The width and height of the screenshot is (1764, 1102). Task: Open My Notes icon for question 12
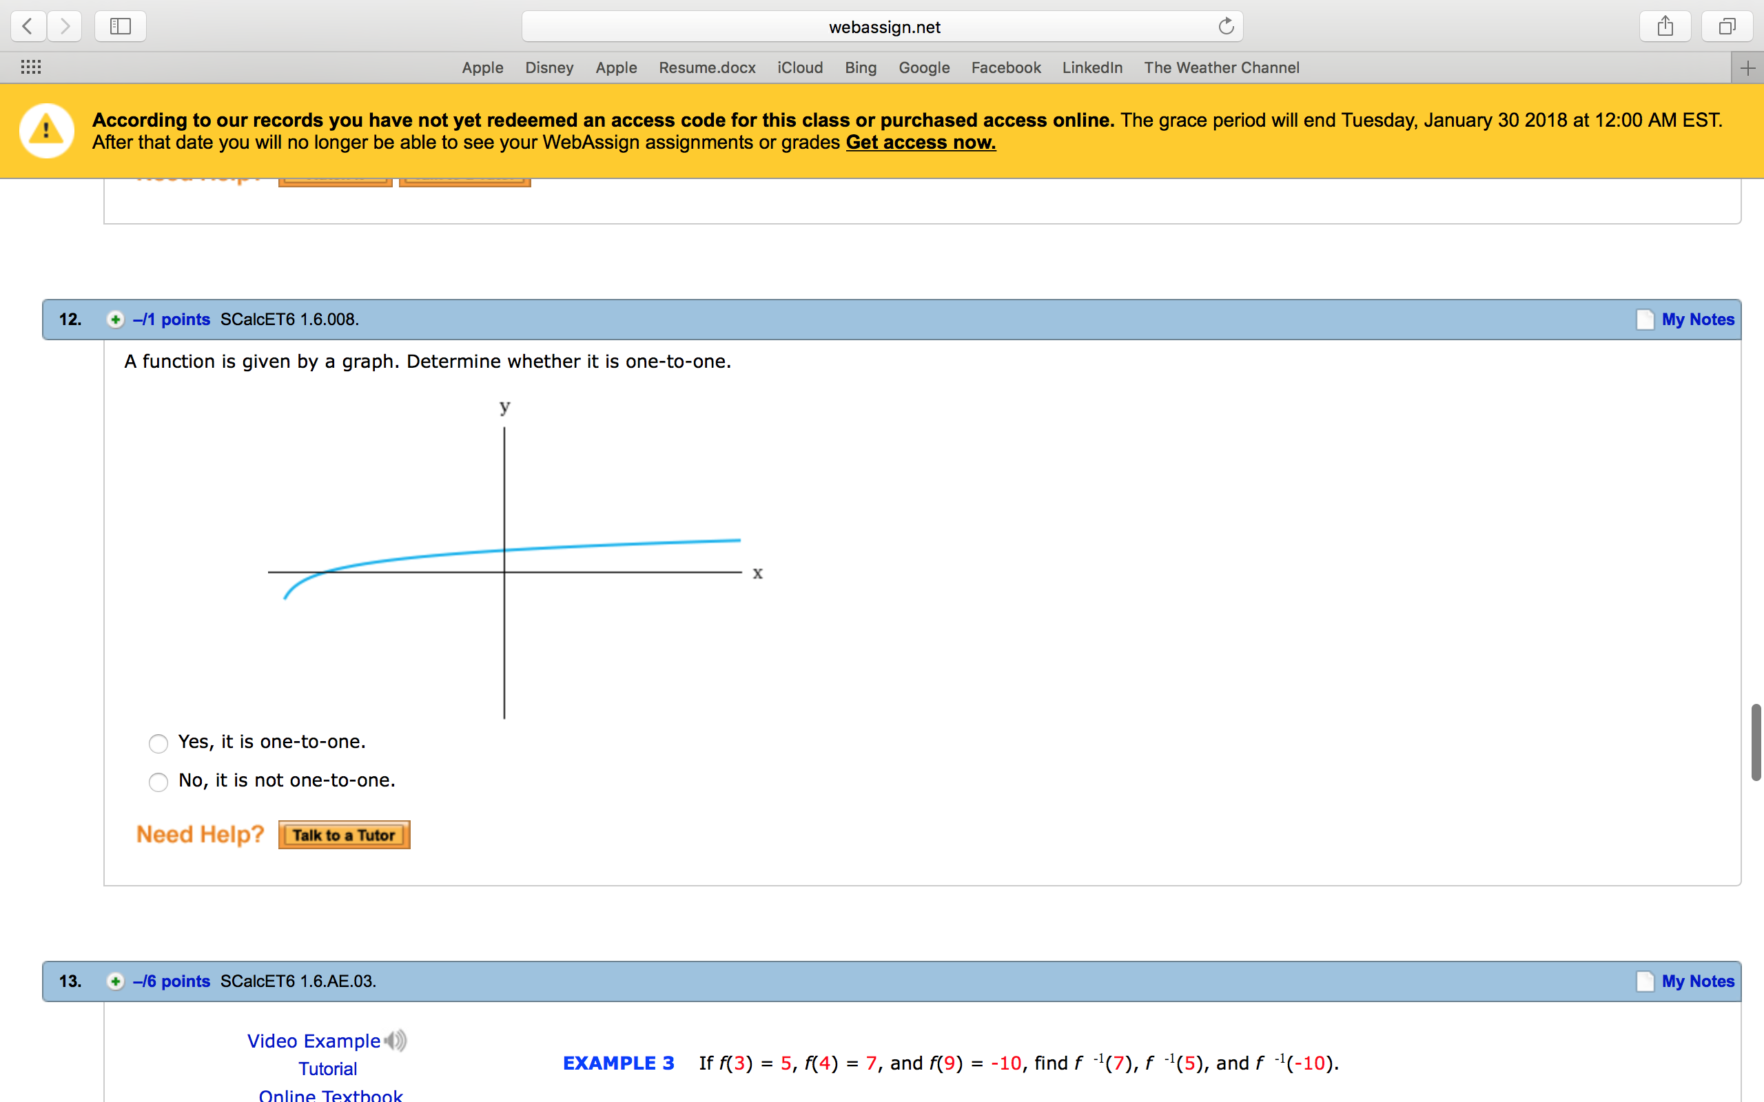(1645, 319)
